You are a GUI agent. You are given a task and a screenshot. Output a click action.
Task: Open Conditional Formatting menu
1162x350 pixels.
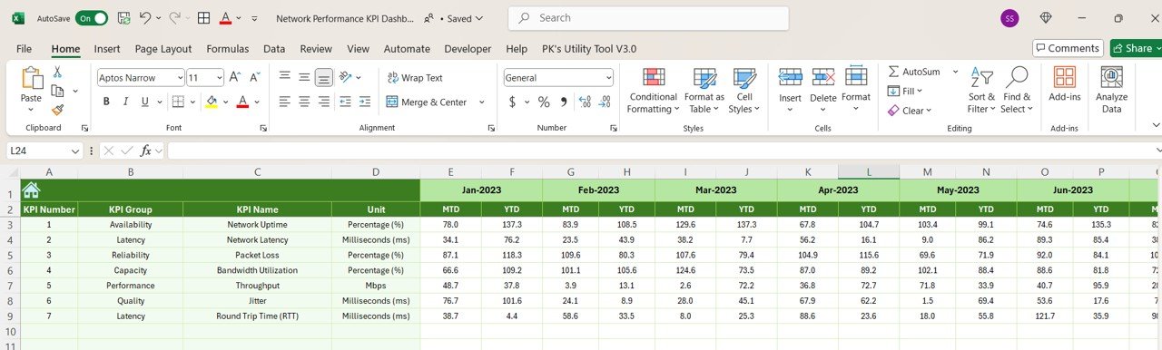click(x=653, y=91)
